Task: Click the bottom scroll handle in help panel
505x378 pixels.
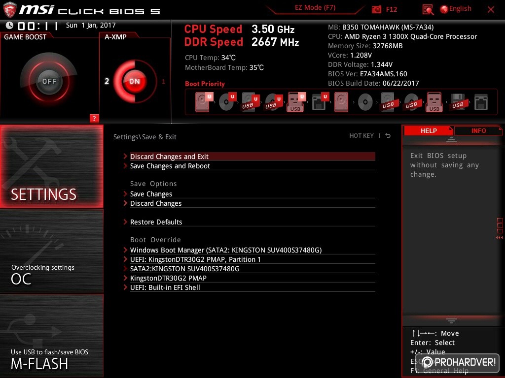Action: (452, 320)
